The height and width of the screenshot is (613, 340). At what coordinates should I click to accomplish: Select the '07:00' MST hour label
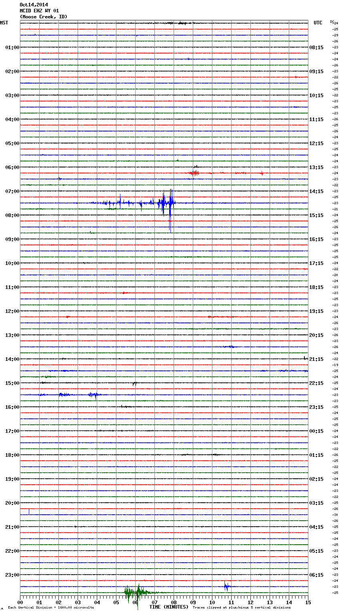point(12,191)
